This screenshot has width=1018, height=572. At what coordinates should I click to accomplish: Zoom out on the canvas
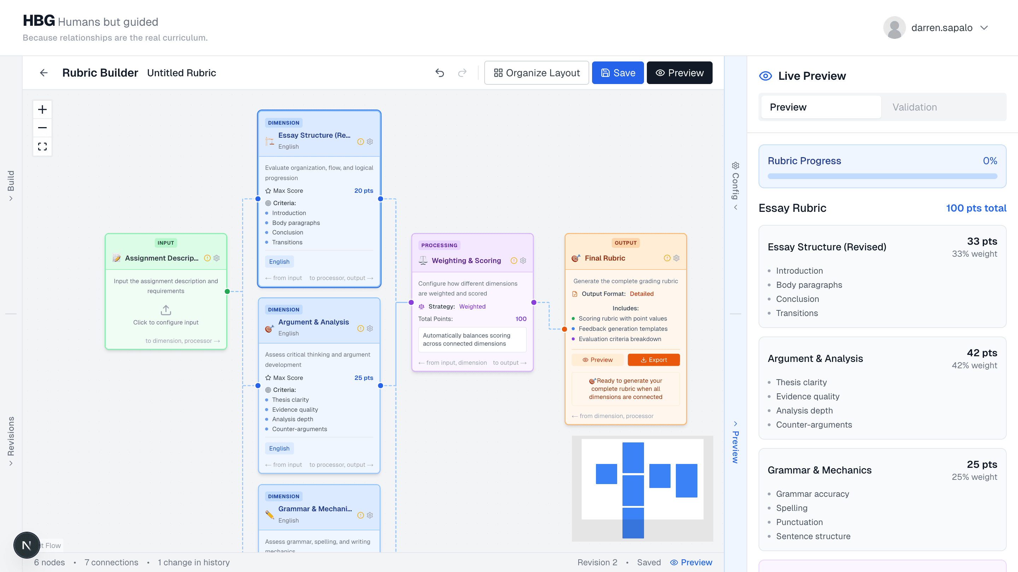pyautogui.click(x=42, y=127)
